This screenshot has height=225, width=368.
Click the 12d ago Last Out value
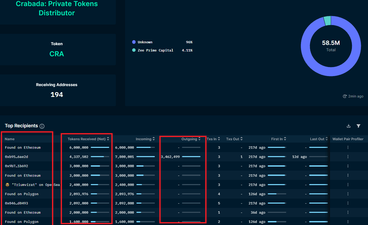point(299,157)
